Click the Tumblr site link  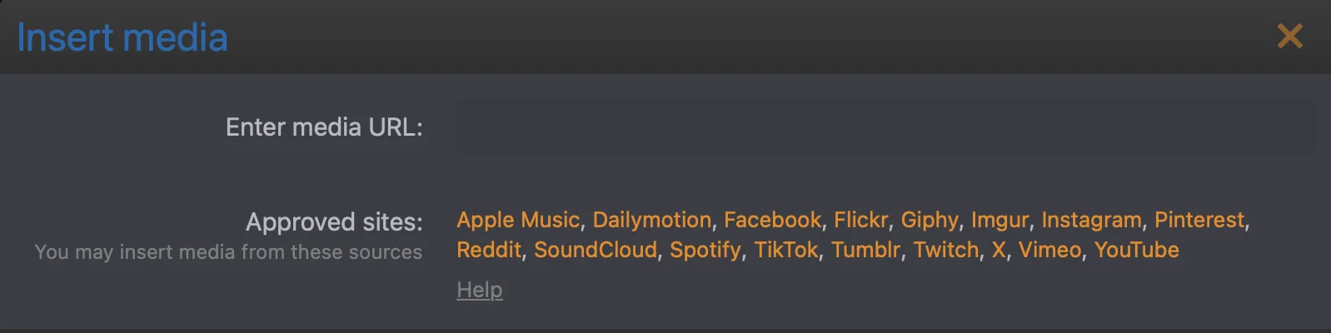(865, 250)
